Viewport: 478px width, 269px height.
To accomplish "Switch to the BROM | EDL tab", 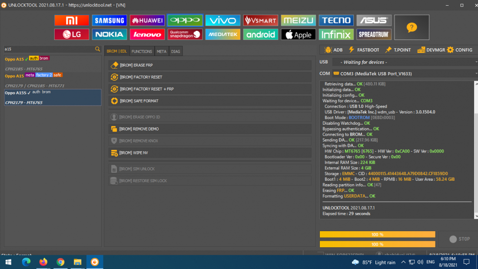I will point(117,51).
